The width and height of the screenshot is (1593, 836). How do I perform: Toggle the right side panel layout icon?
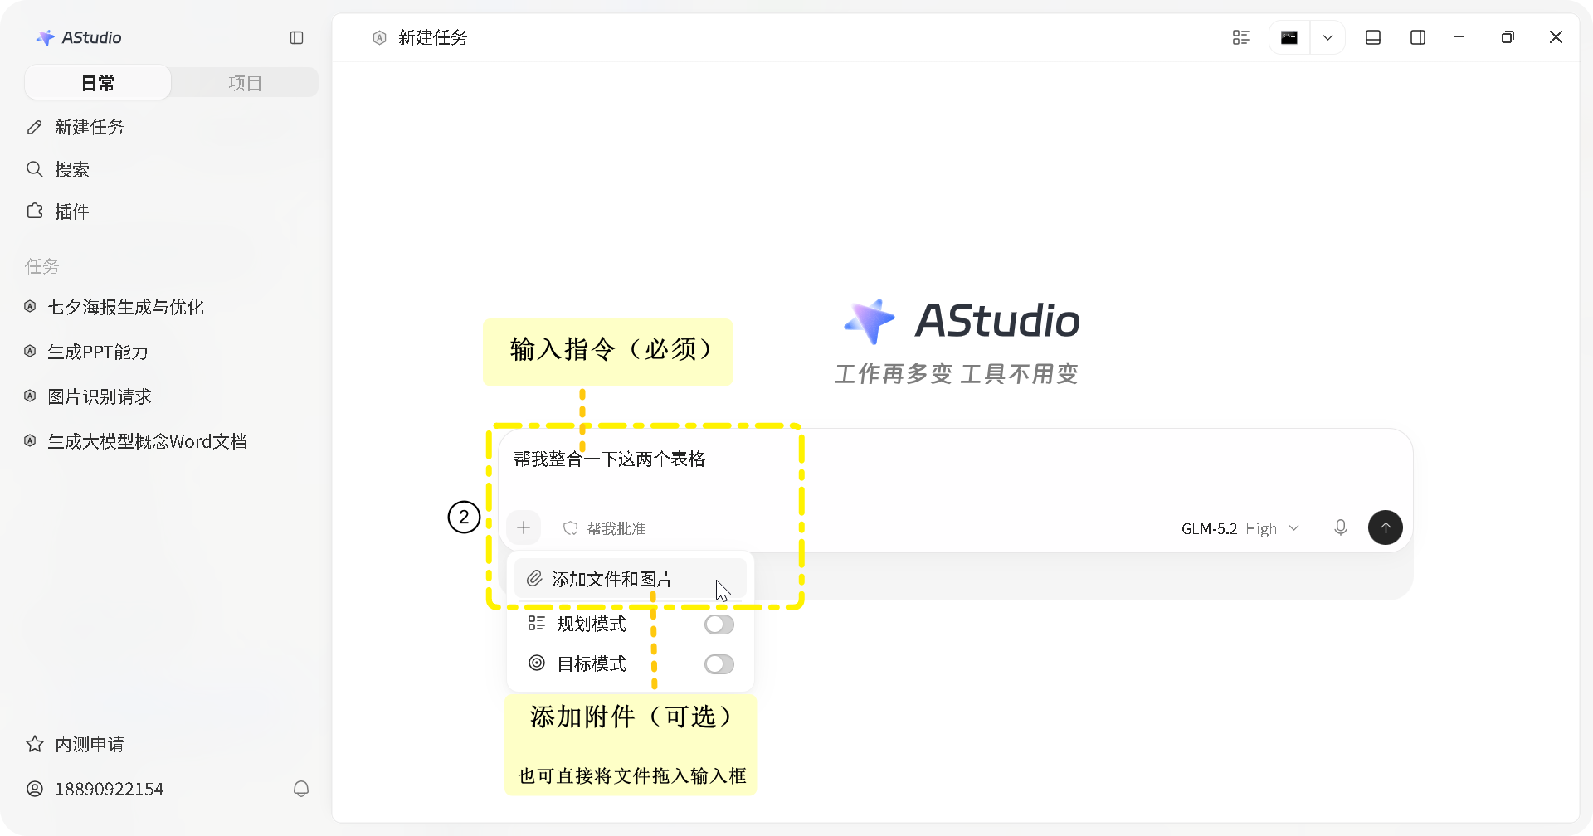pos(1418,37)
